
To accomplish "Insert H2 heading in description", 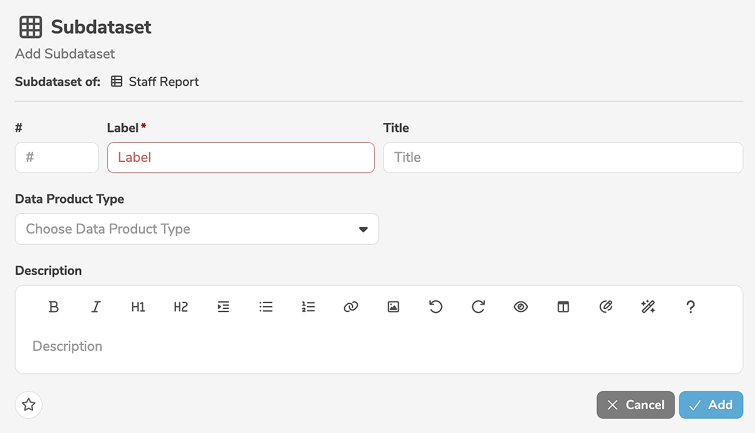I will [x=181, y=307].
